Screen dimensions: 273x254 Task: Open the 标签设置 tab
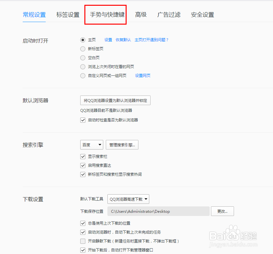coord(68,15)
